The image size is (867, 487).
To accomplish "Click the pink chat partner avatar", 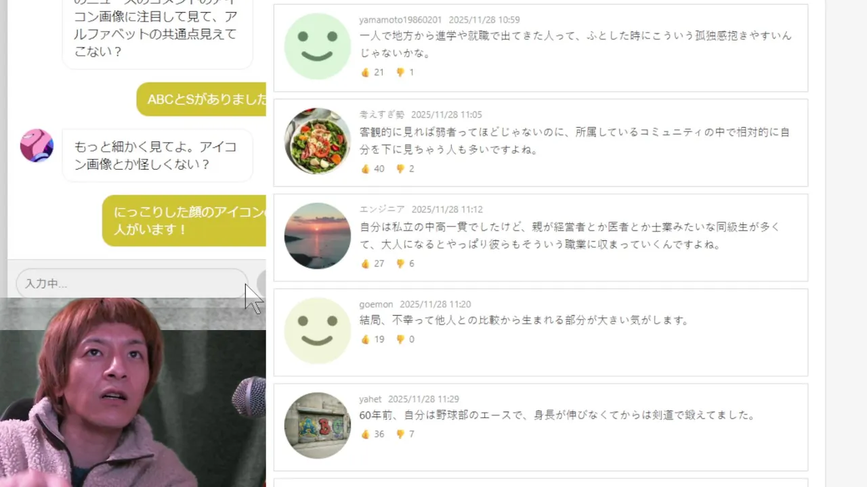I will (37, 145).
